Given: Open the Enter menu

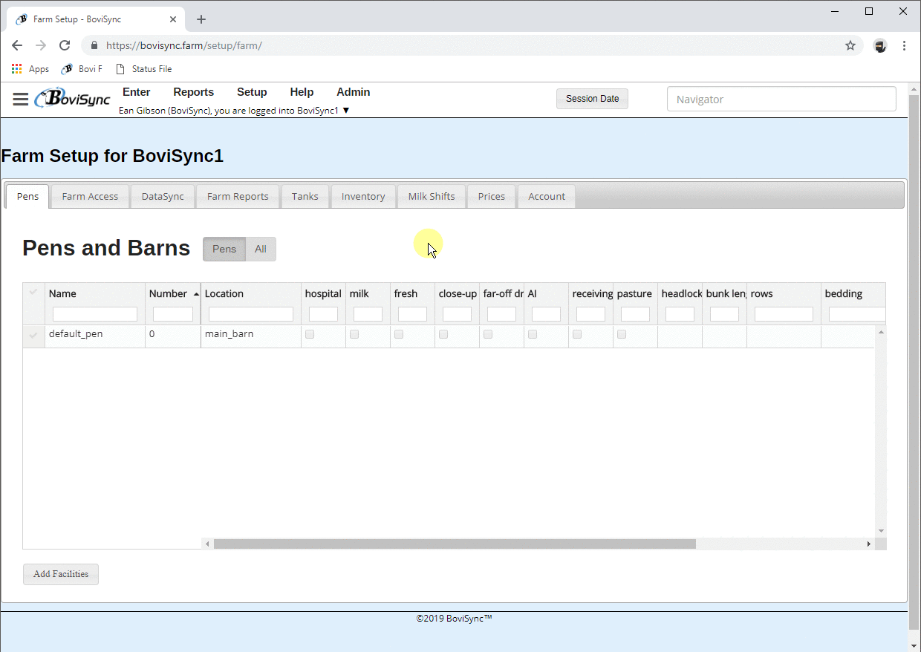Looking at the screenshot, I should pos(137,92).
